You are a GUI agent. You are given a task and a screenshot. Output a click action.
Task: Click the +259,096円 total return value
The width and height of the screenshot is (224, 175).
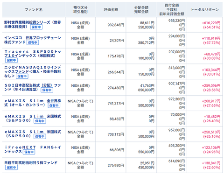(211, 85)
